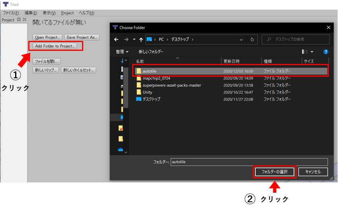
Task: Select the mapchip2_0724 folder
Action: click(x=231, y=78)
